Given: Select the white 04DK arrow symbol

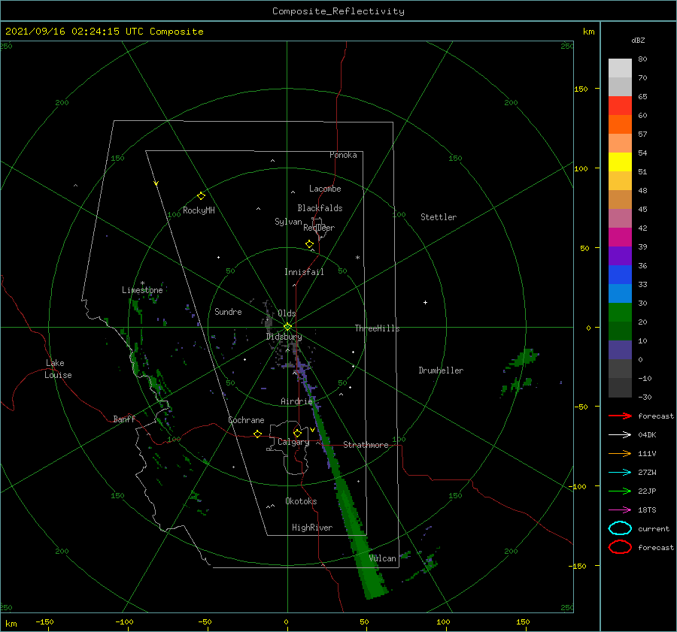Looking at the screenshot, I should click(x=620, y=435).
